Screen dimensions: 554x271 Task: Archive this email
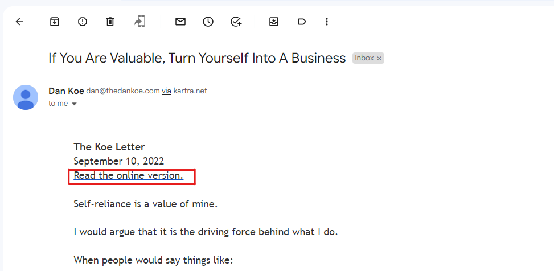54,22
